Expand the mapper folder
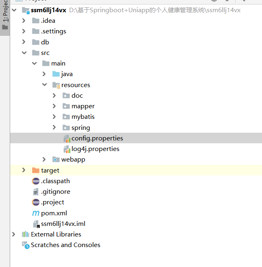 [54, 106]
